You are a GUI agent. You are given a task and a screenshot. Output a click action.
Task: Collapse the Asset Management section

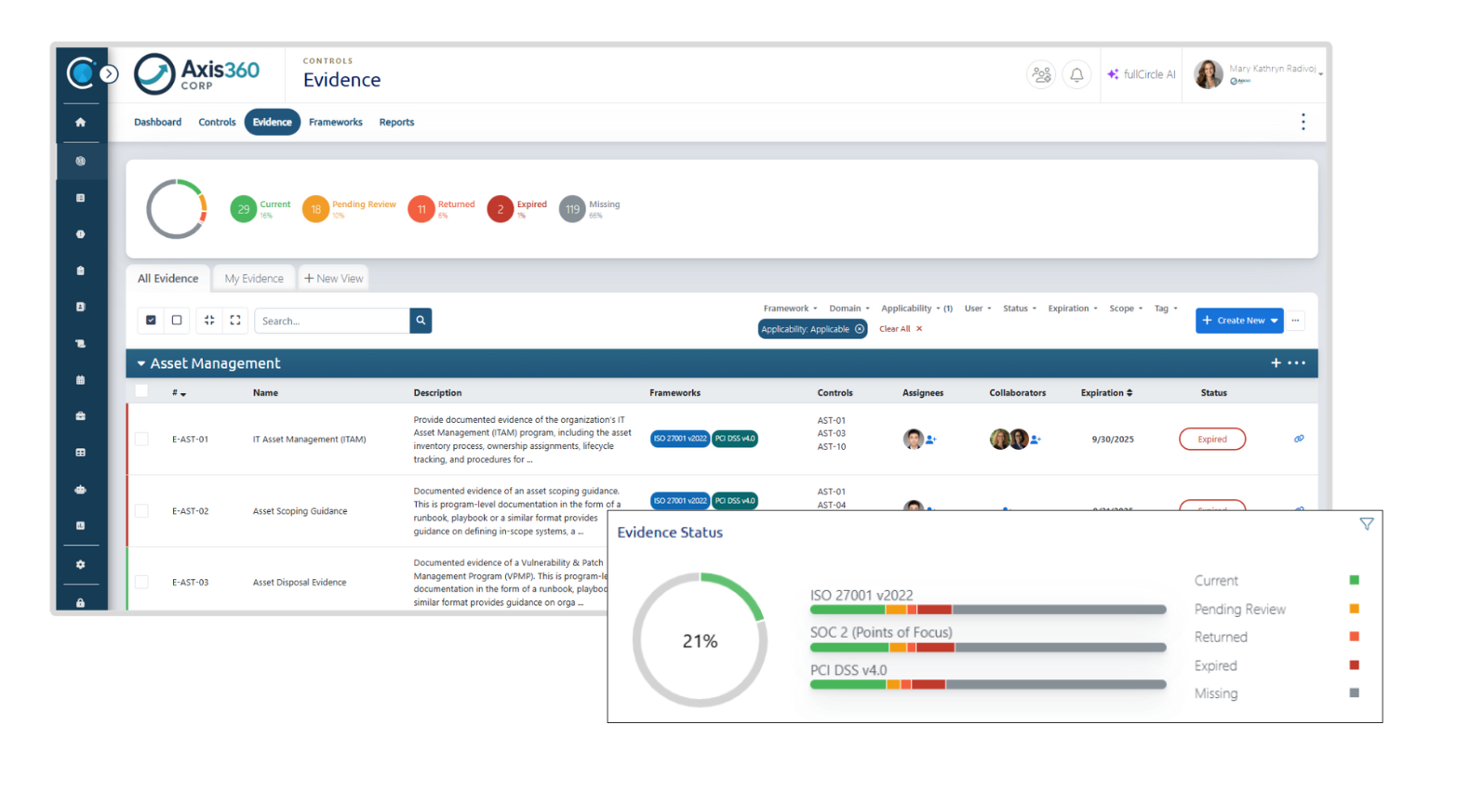pos(141,363)
